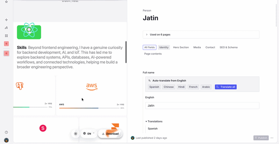
Task: Click the PostgreSQL elephant icon
Action: [x=20, y=86]
